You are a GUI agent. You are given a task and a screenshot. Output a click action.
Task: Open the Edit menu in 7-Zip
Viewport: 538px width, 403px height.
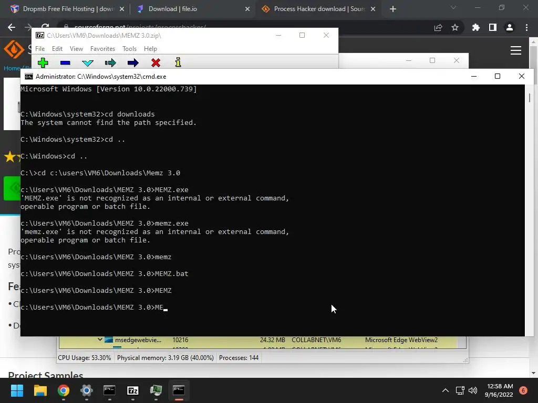(x=57, y=49)
